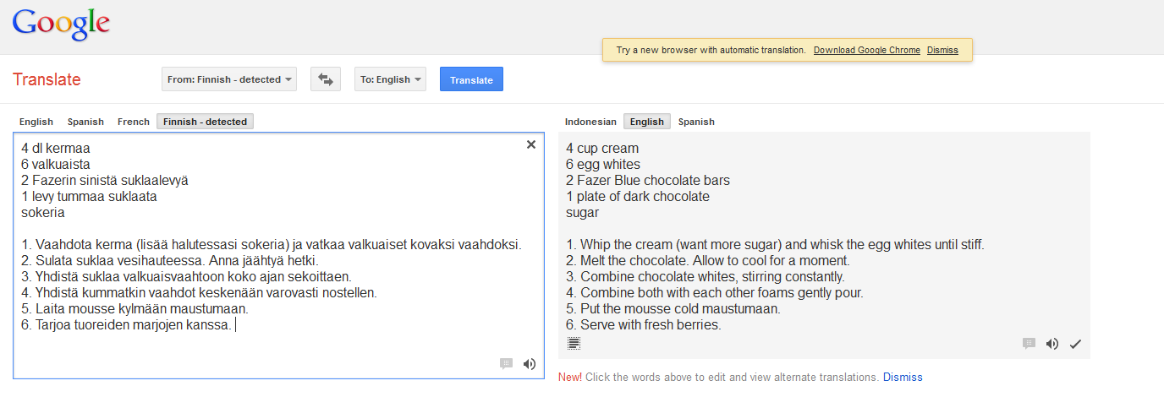
Task: Open the From: Finnish language dropdown
Action: (229, 79)
